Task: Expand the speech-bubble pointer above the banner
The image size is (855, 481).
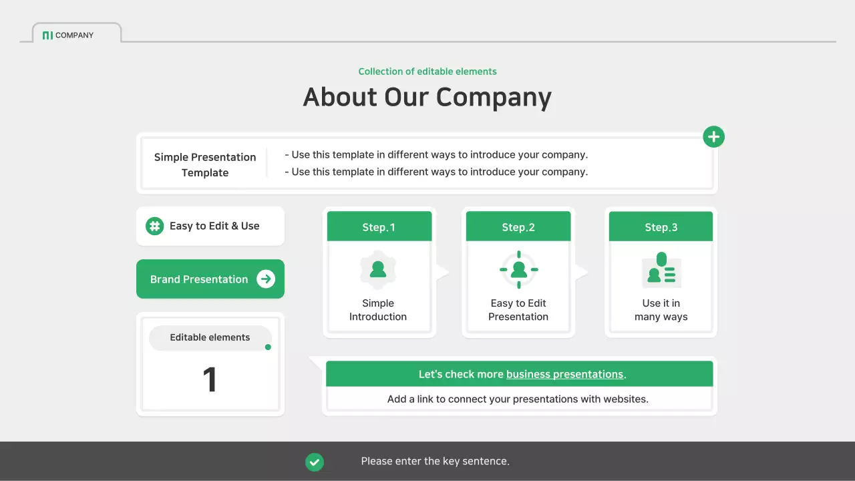Action: click(x=315, y=360)
